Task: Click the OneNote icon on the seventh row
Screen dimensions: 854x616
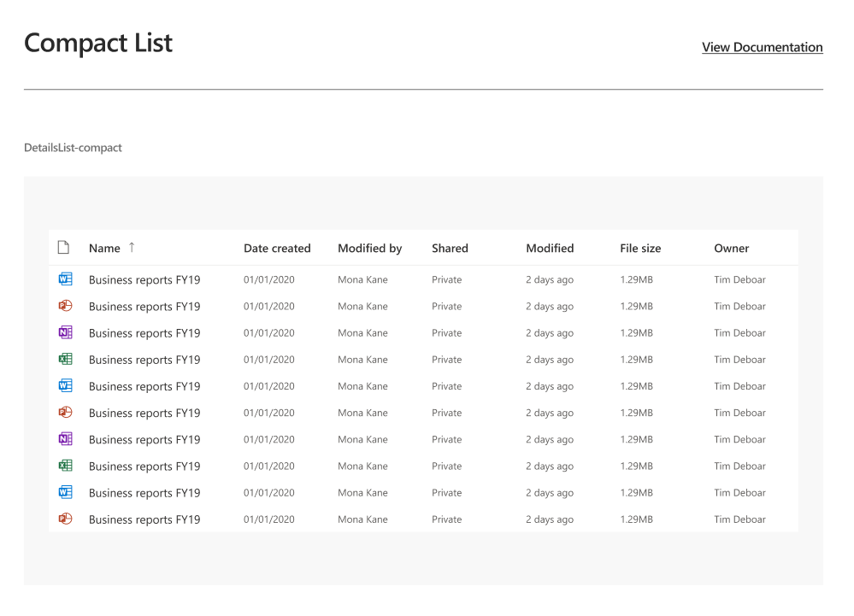Action: (x=65, y=438)
